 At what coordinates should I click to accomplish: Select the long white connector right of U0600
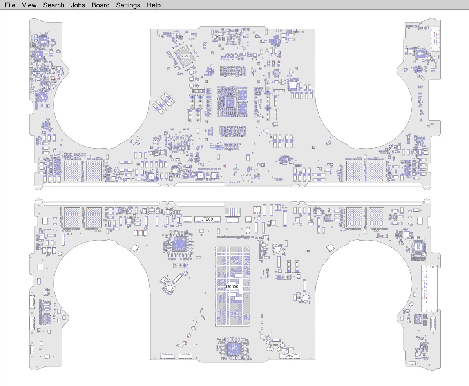click(429, 288)
